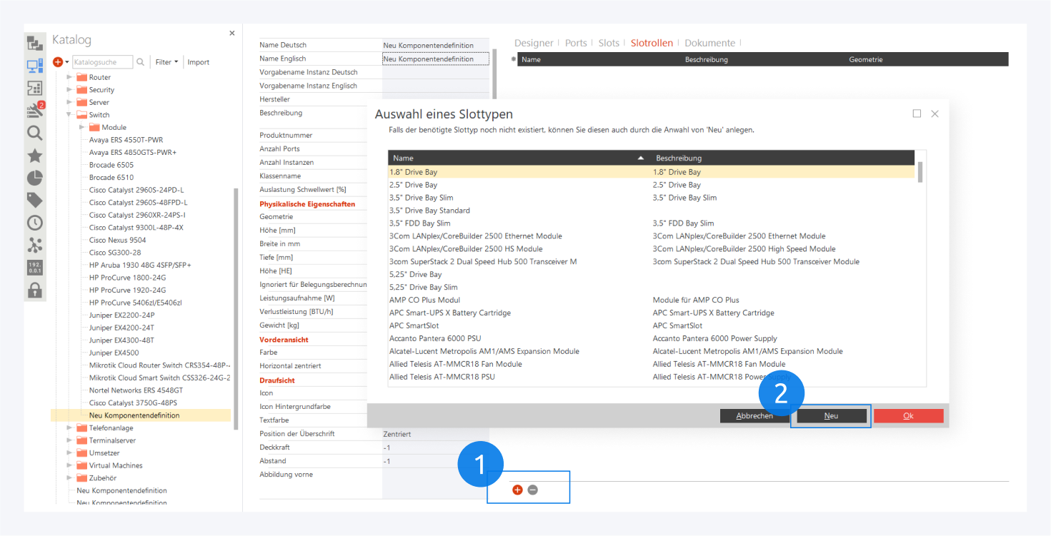Switch to the Ports tab

click(x=575, y=43)
